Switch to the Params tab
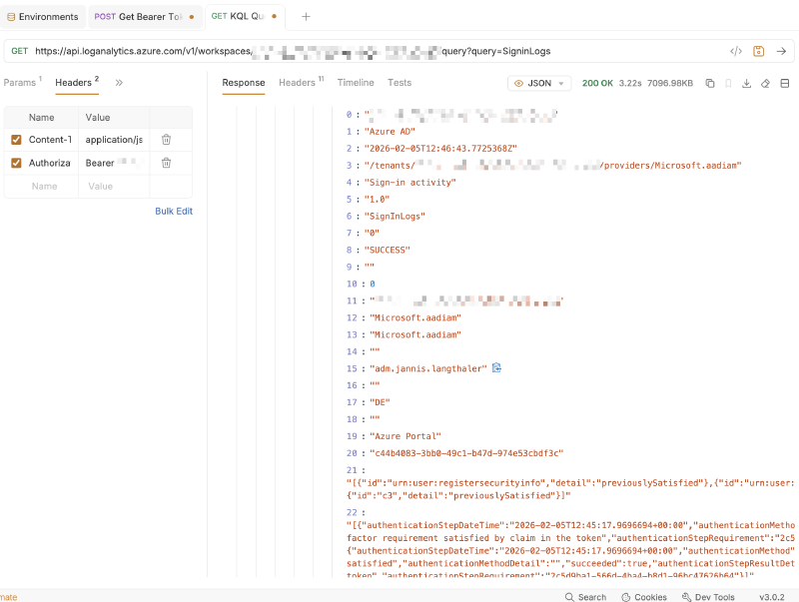This screenshot has width=799, height=602. 22,83
